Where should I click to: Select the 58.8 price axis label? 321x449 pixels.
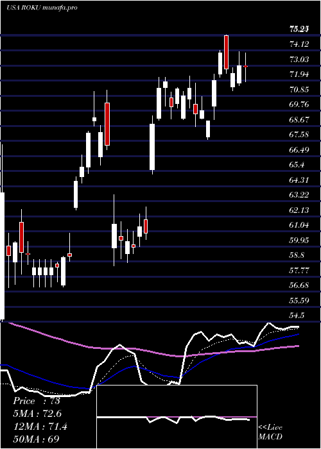tap(297, 255)
